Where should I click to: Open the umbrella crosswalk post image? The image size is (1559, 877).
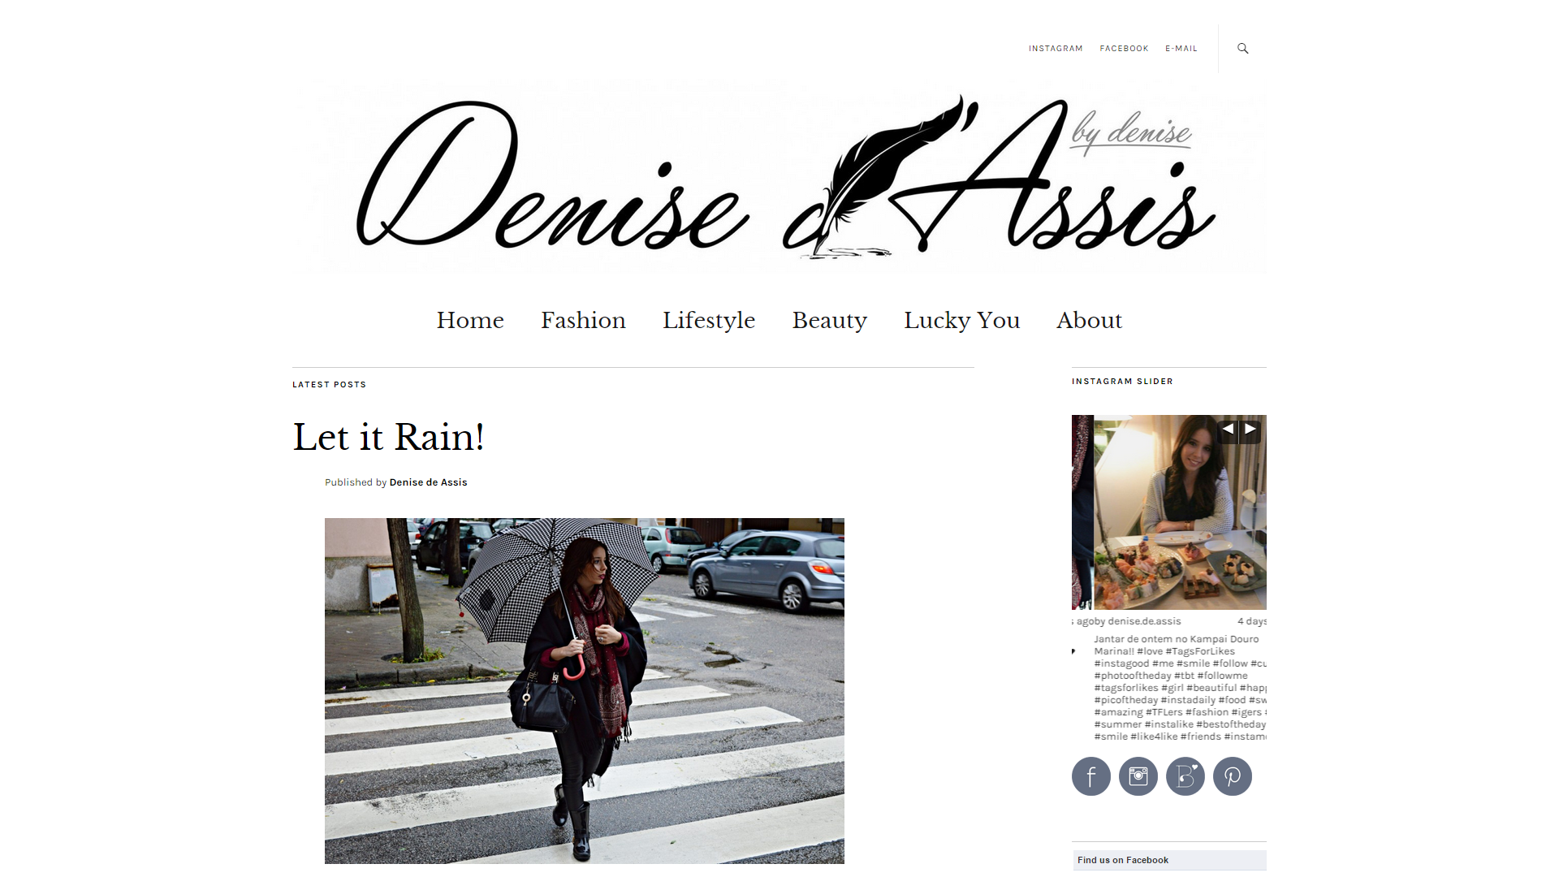pyautogui.click(x=585, y=691)
